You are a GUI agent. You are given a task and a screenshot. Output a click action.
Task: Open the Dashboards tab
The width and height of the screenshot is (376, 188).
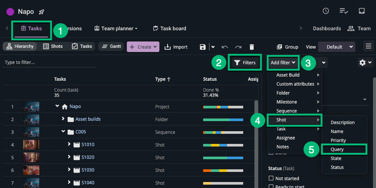tap(327, 28)
